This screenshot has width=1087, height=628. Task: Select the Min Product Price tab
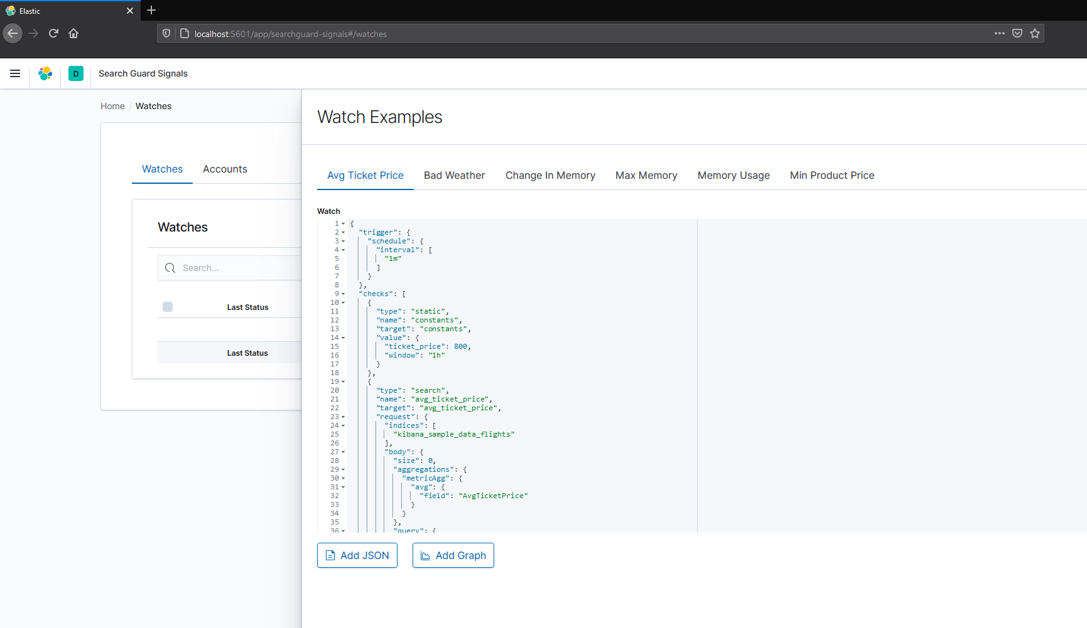[x=832, y=176]
